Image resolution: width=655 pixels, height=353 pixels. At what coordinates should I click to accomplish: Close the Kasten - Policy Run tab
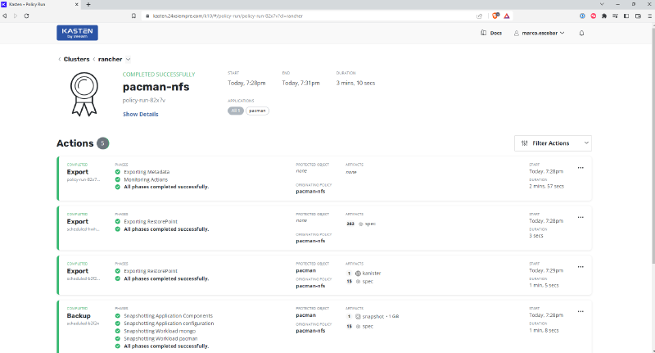pos(77,4)
